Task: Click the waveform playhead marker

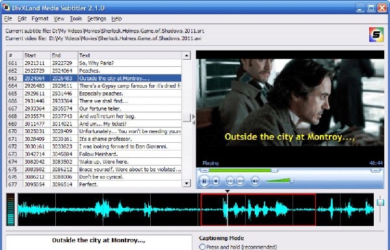Action: point(227,192)
